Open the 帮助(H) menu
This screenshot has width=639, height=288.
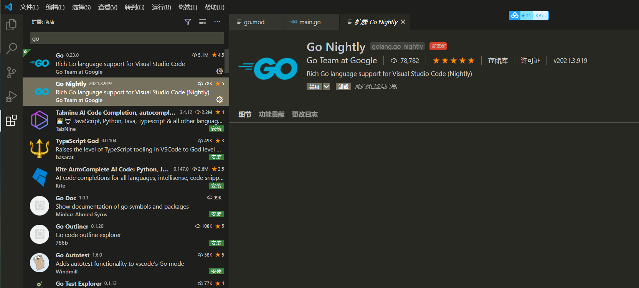(x=215, y=7)
